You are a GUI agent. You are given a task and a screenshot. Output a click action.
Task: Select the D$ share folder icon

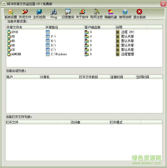click(9, 45)
